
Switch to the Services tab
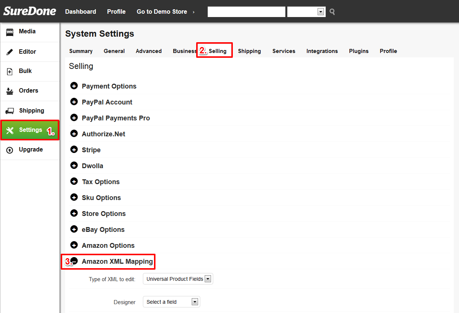tap(284, 51)
